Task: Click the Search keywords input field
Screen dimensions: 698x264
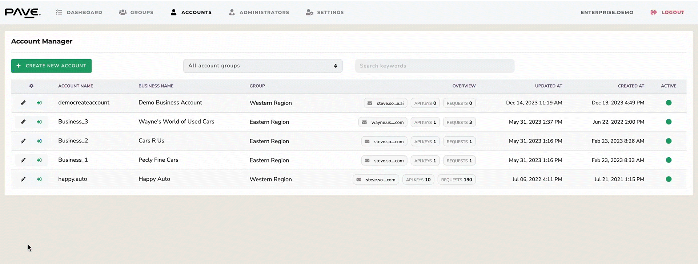Action: [434, 66]
